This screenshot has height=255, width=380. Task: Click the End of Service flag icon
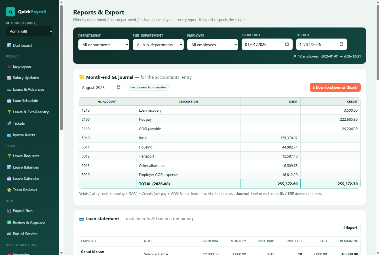click(9, 234)
